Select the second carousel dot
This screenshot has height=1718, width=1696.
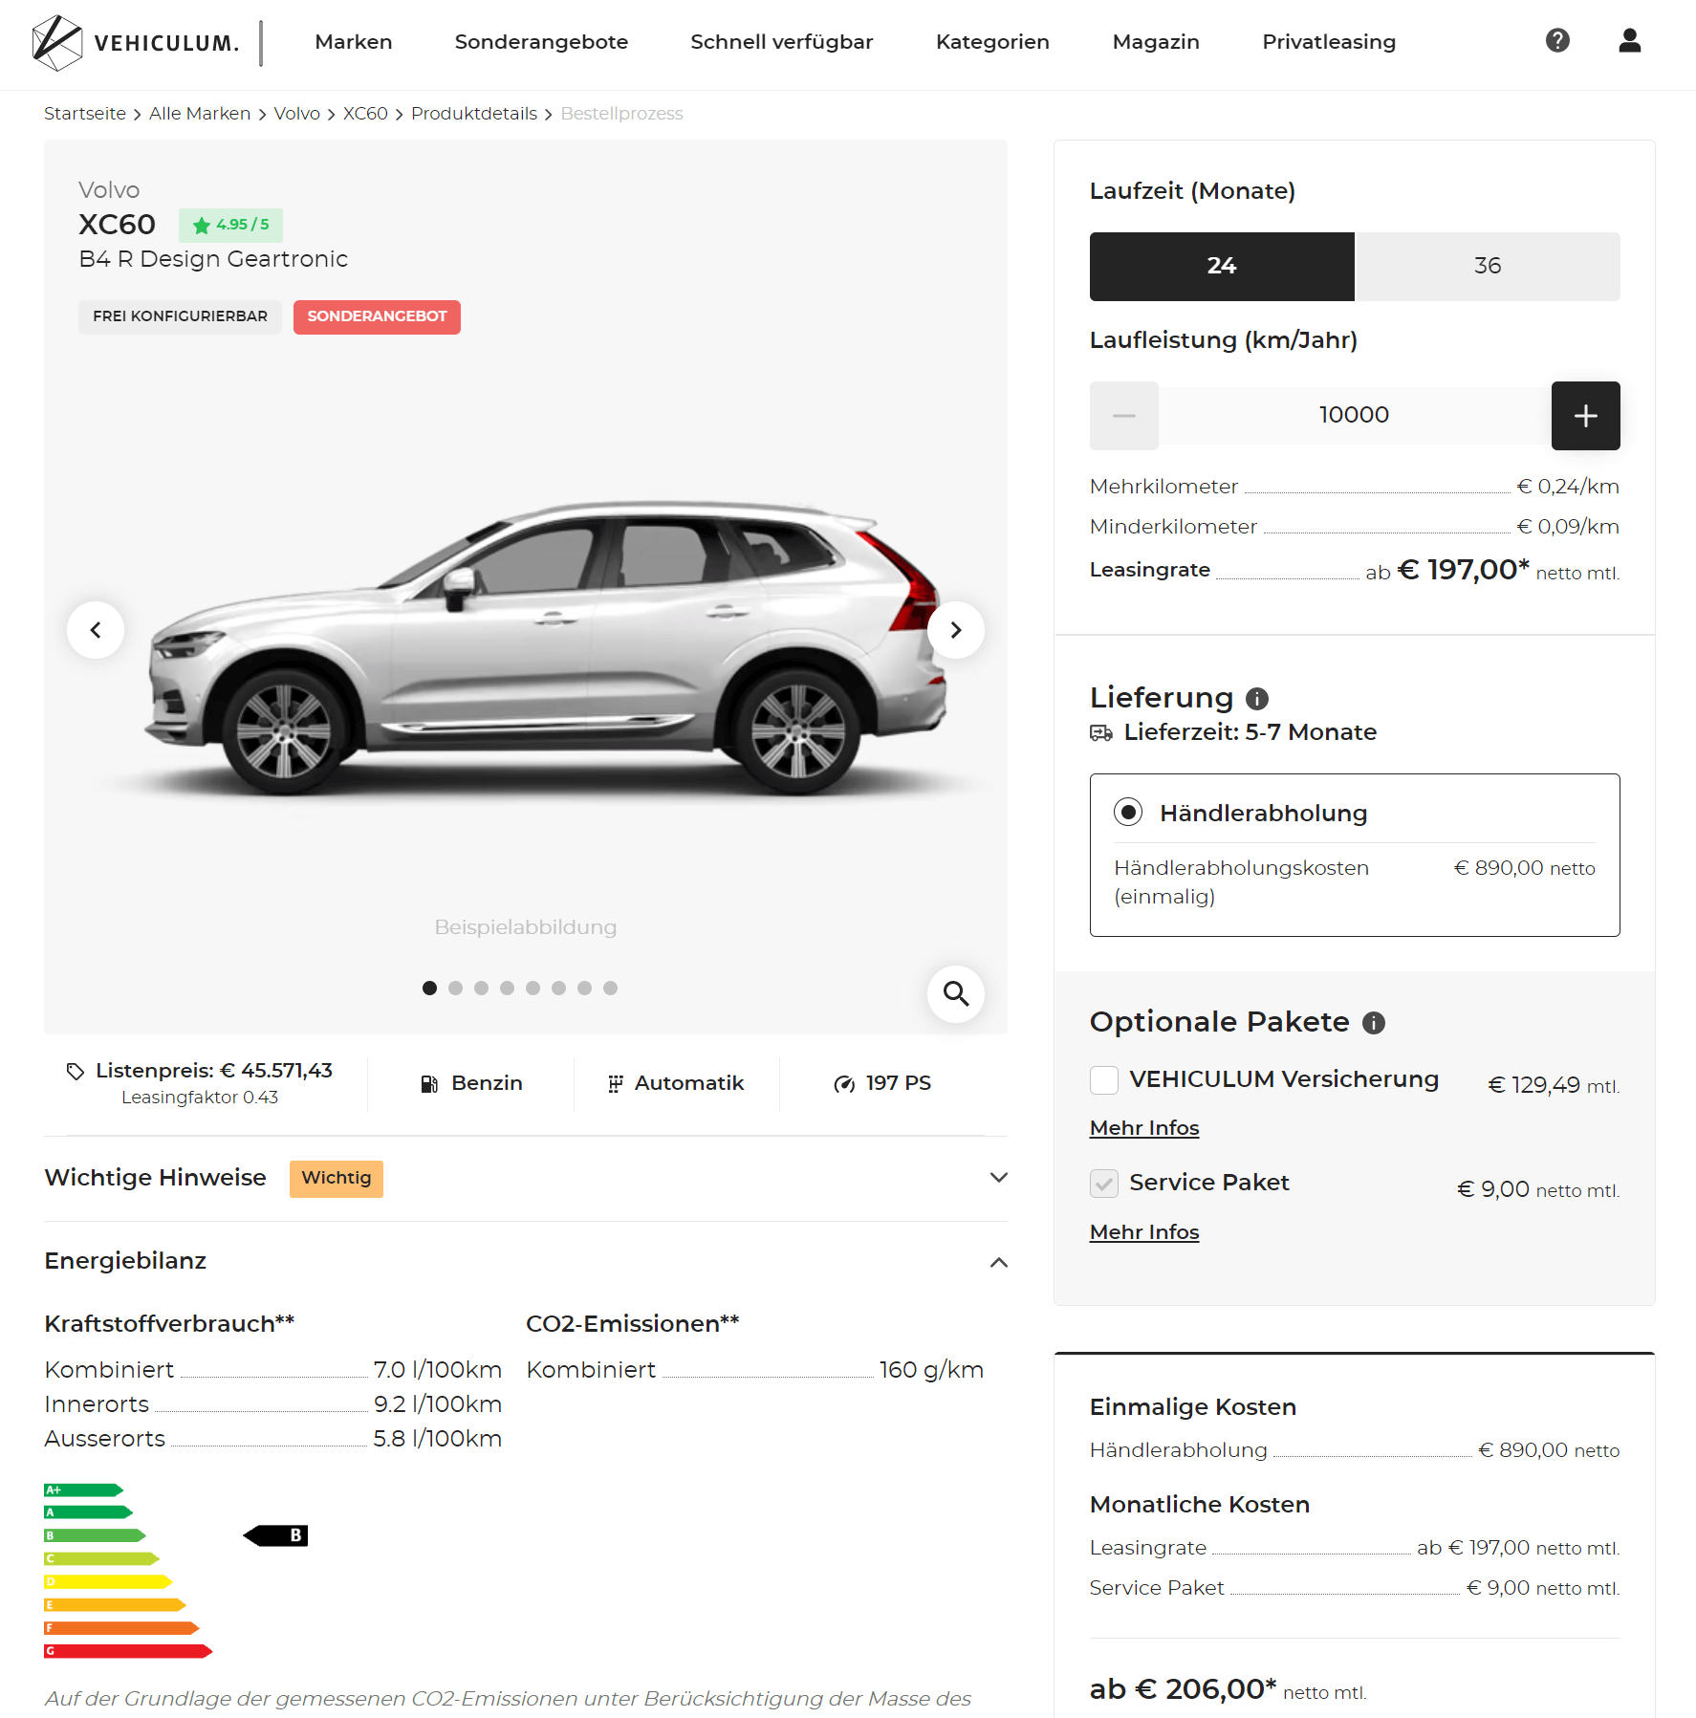click(456, 988)
